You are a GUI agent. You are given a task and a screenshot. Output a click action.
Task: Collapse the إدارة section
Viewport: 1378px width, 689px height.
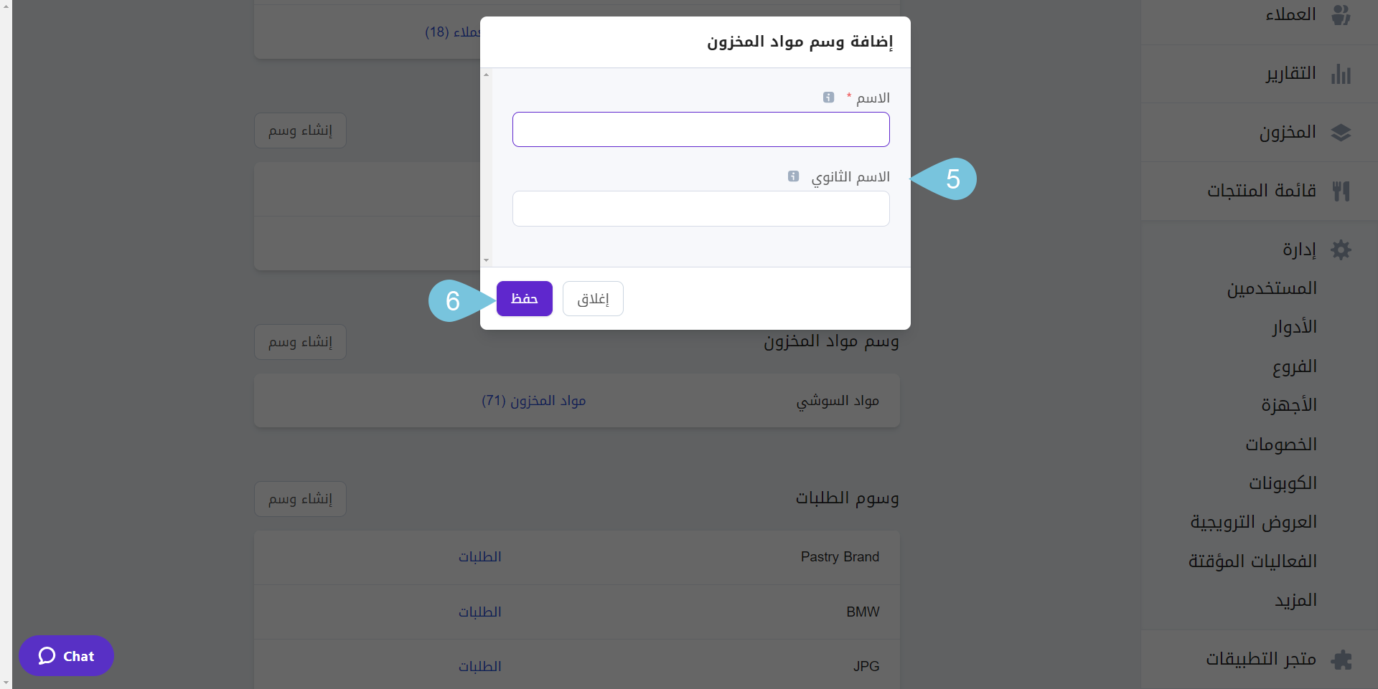(x=1299, y=249)
